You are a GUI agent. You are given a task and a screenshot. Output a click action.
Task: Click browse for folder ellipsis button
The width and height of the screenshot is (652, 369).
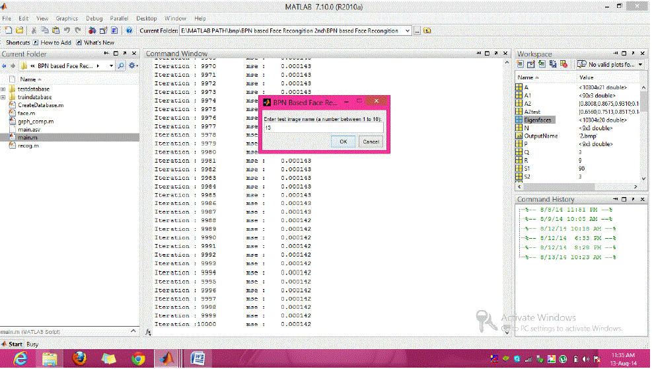417,30
